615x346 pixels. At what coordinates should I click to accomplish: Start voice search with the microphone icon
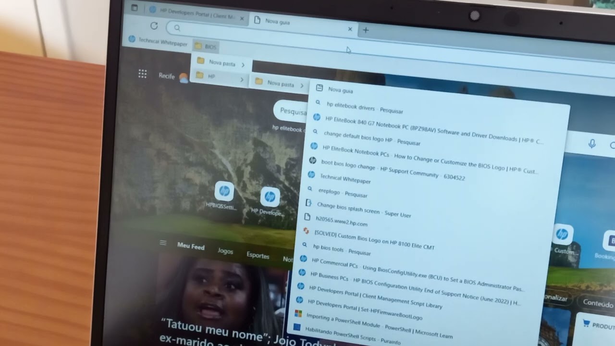[592, 144]
